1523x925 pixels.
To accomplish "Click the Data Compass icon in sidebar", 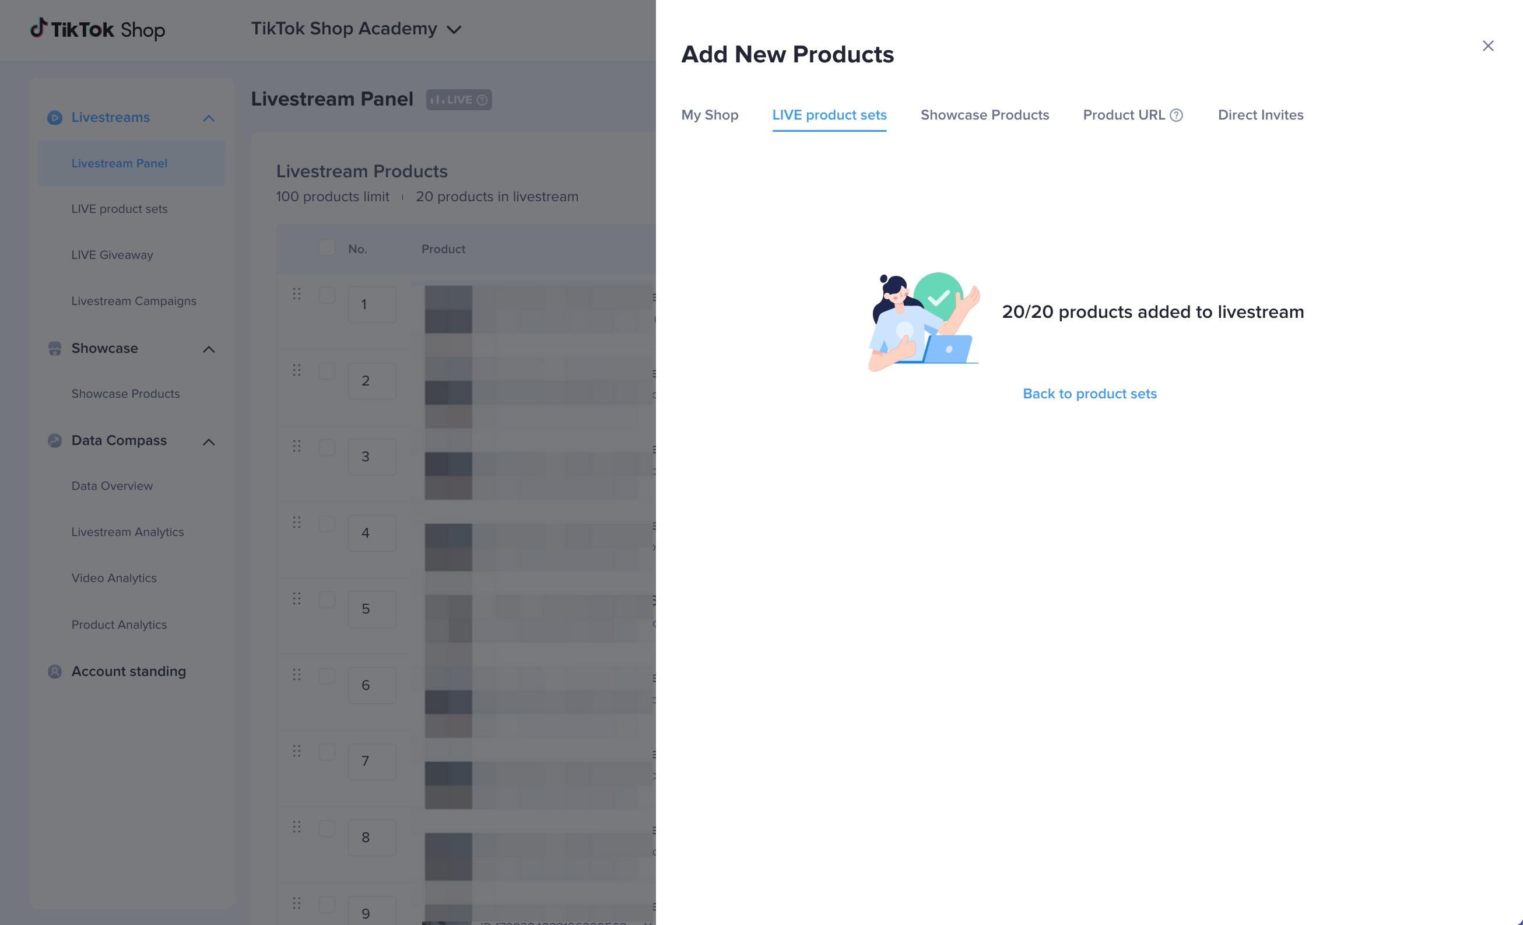I will coord(54,441).
